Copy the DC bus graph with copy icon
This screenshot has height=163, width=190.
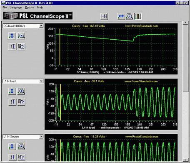click(21, 46)
